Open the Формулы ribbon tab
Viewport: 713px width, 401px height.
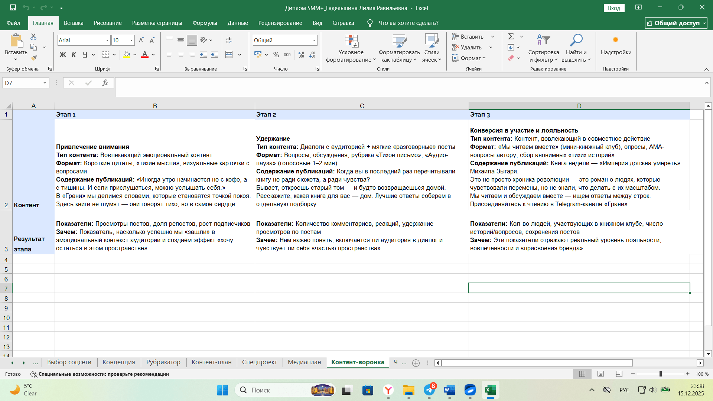[205, 23]
